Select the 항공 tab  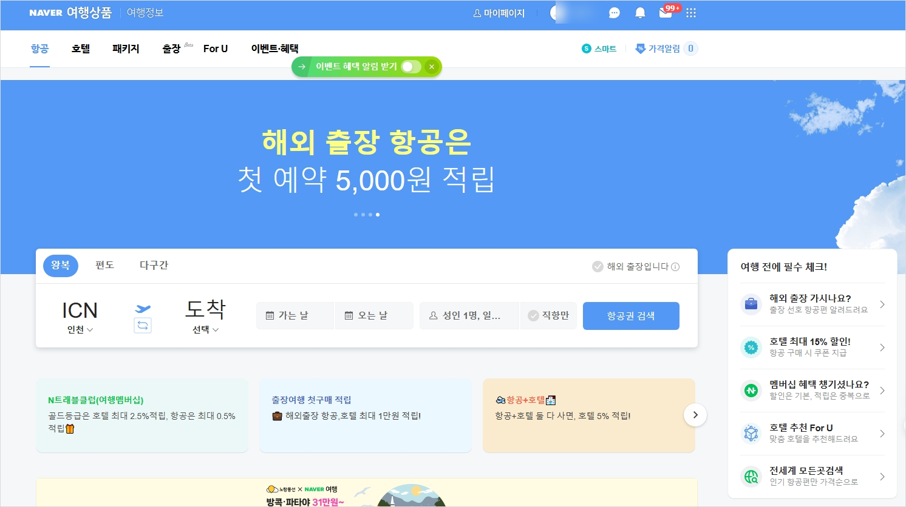pyautogui.click(x=39, y=49)
